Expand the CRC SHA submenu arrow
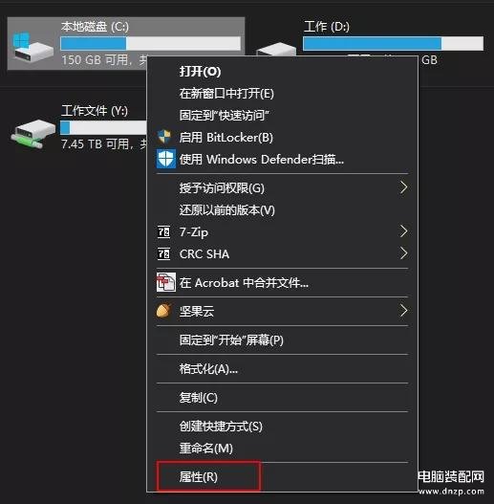The width and height of the screenshot is (494, 504). tap(404, 253)
